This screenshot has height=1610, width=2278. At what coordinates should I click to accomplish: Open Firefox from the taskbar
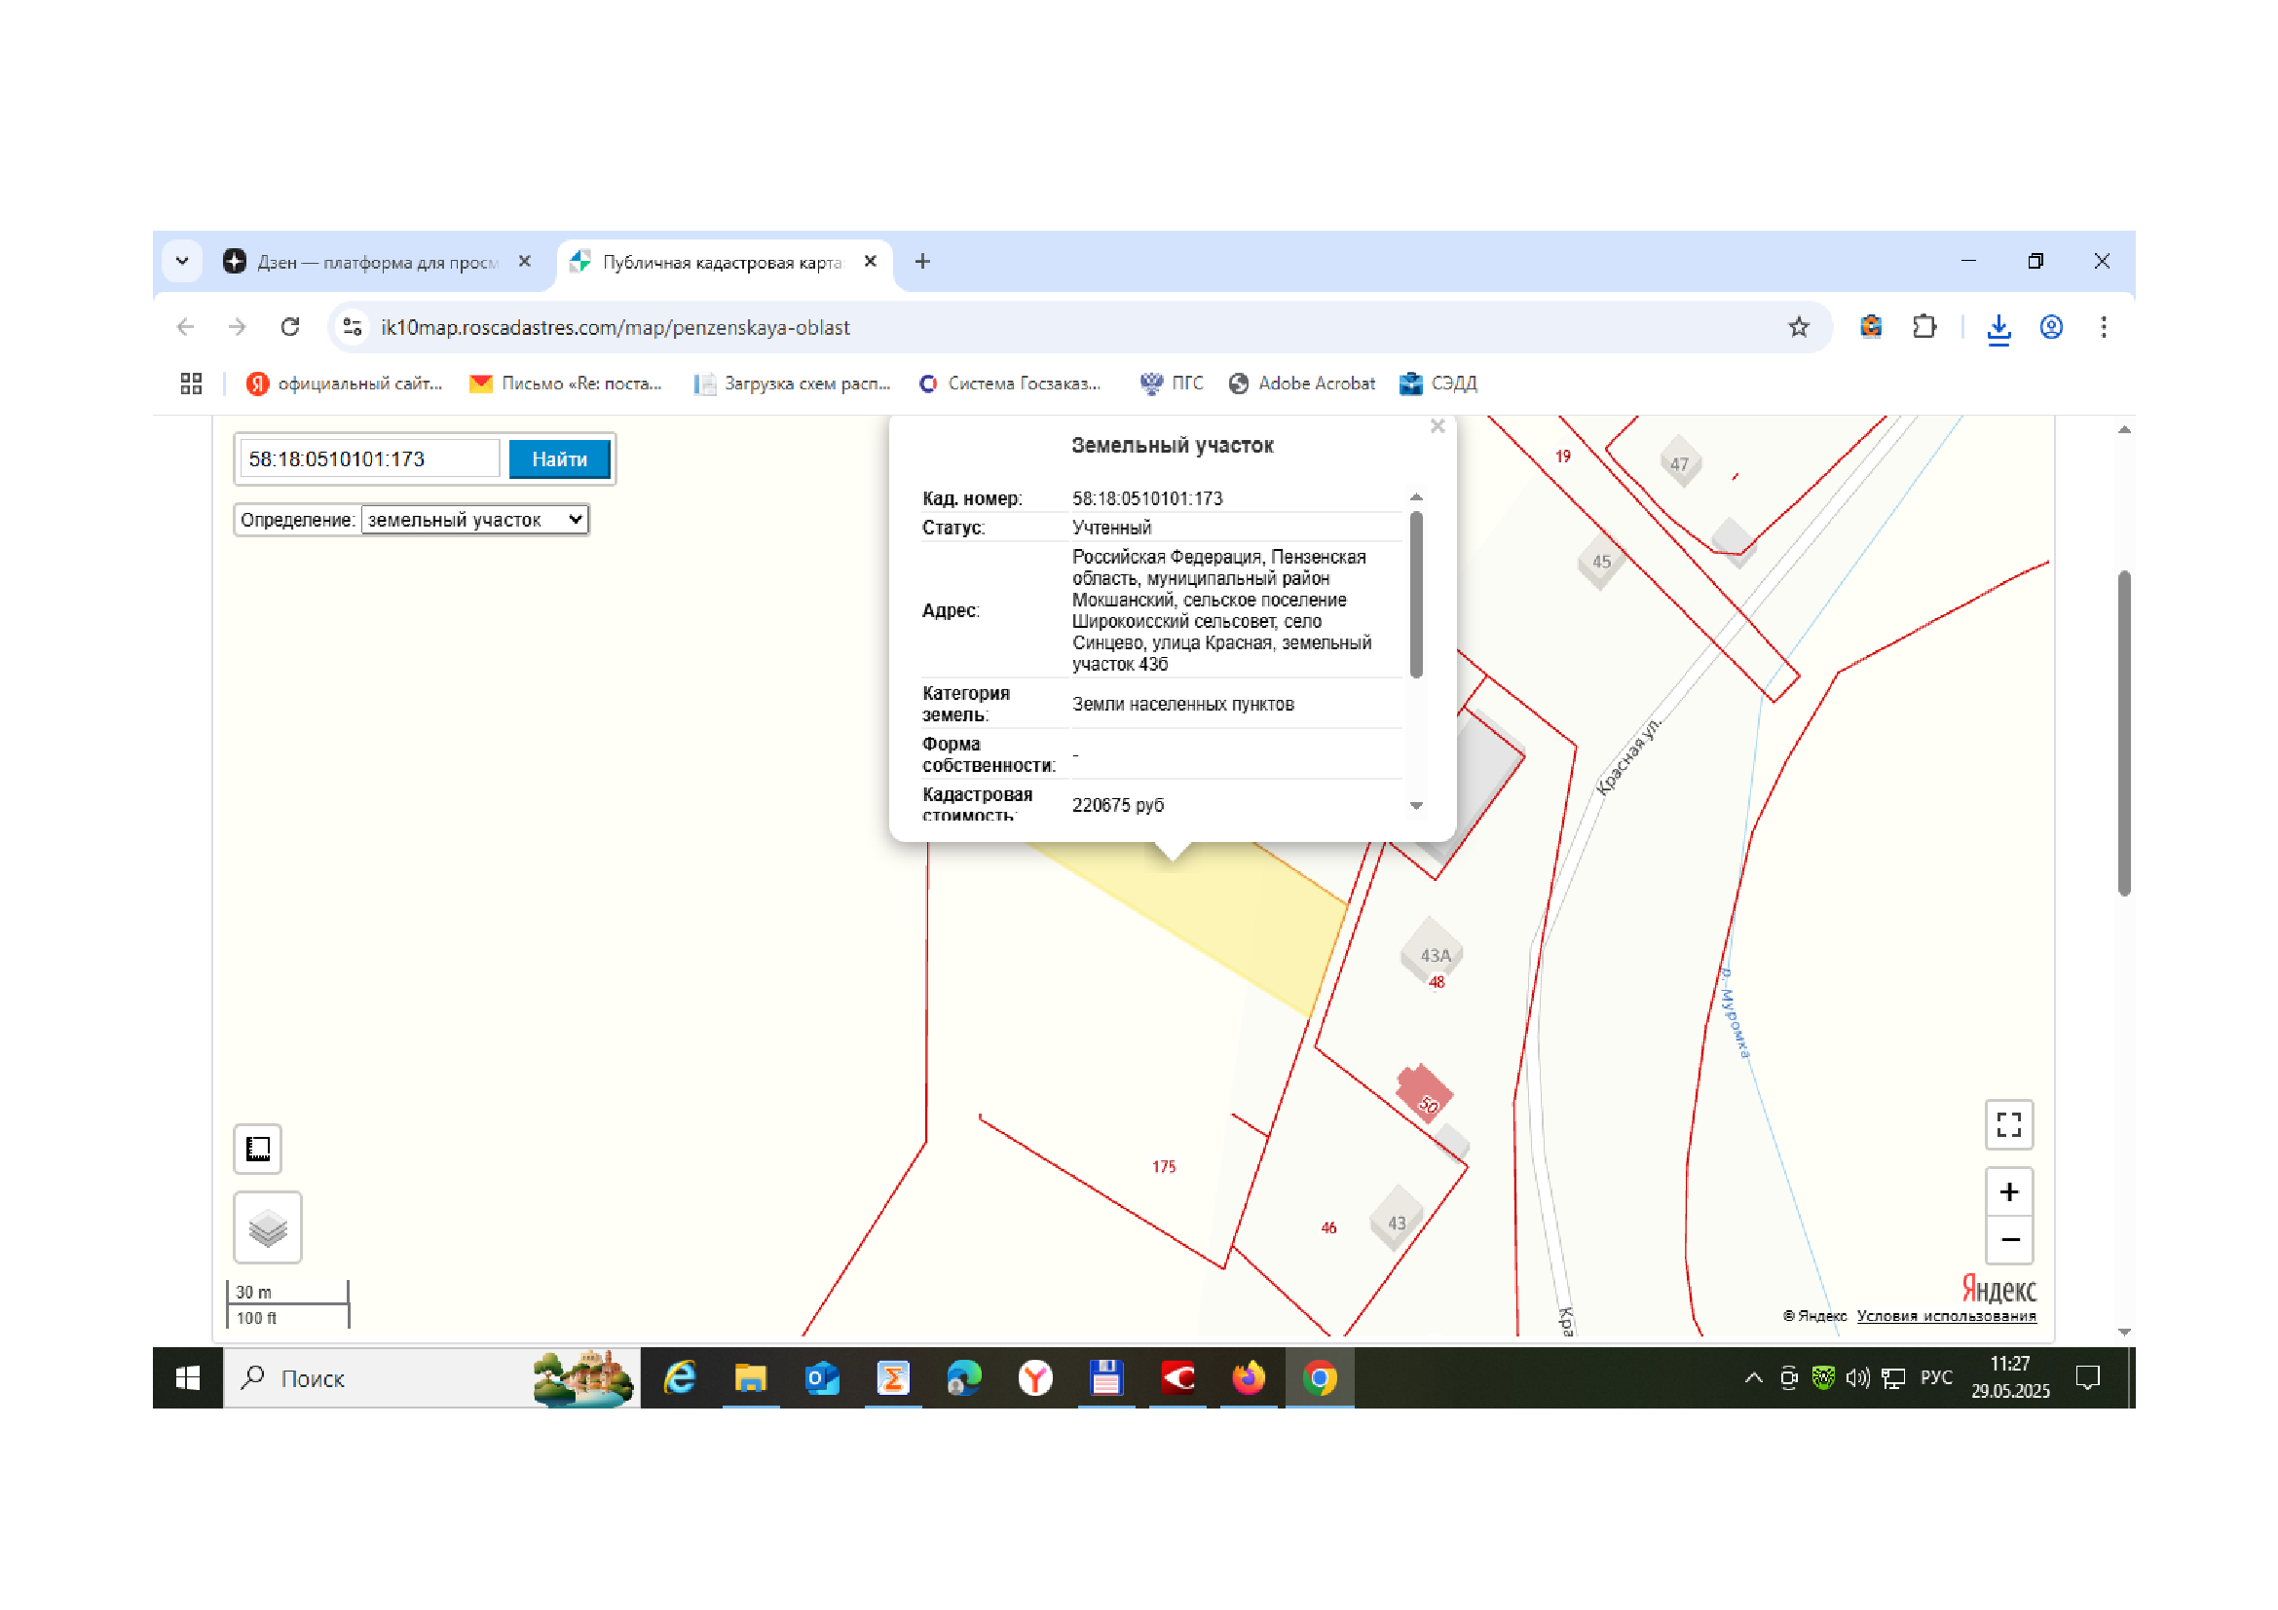(x=1249, y=1378)
